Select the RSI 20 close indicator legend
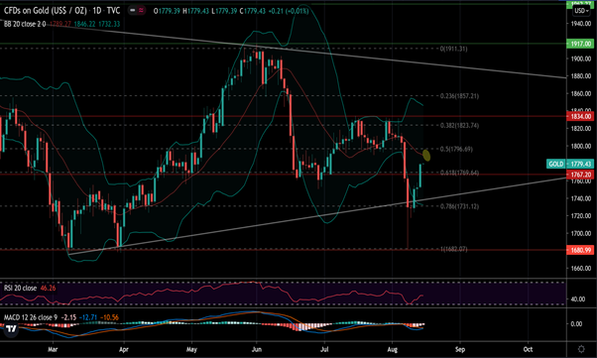The image size is (597, 358). [x=20, y=288]
